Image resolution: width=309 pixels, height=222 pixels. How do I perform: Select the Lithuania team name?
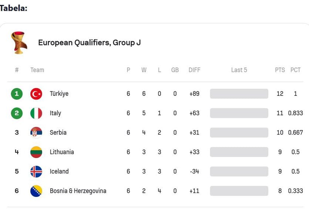point(62,152)
